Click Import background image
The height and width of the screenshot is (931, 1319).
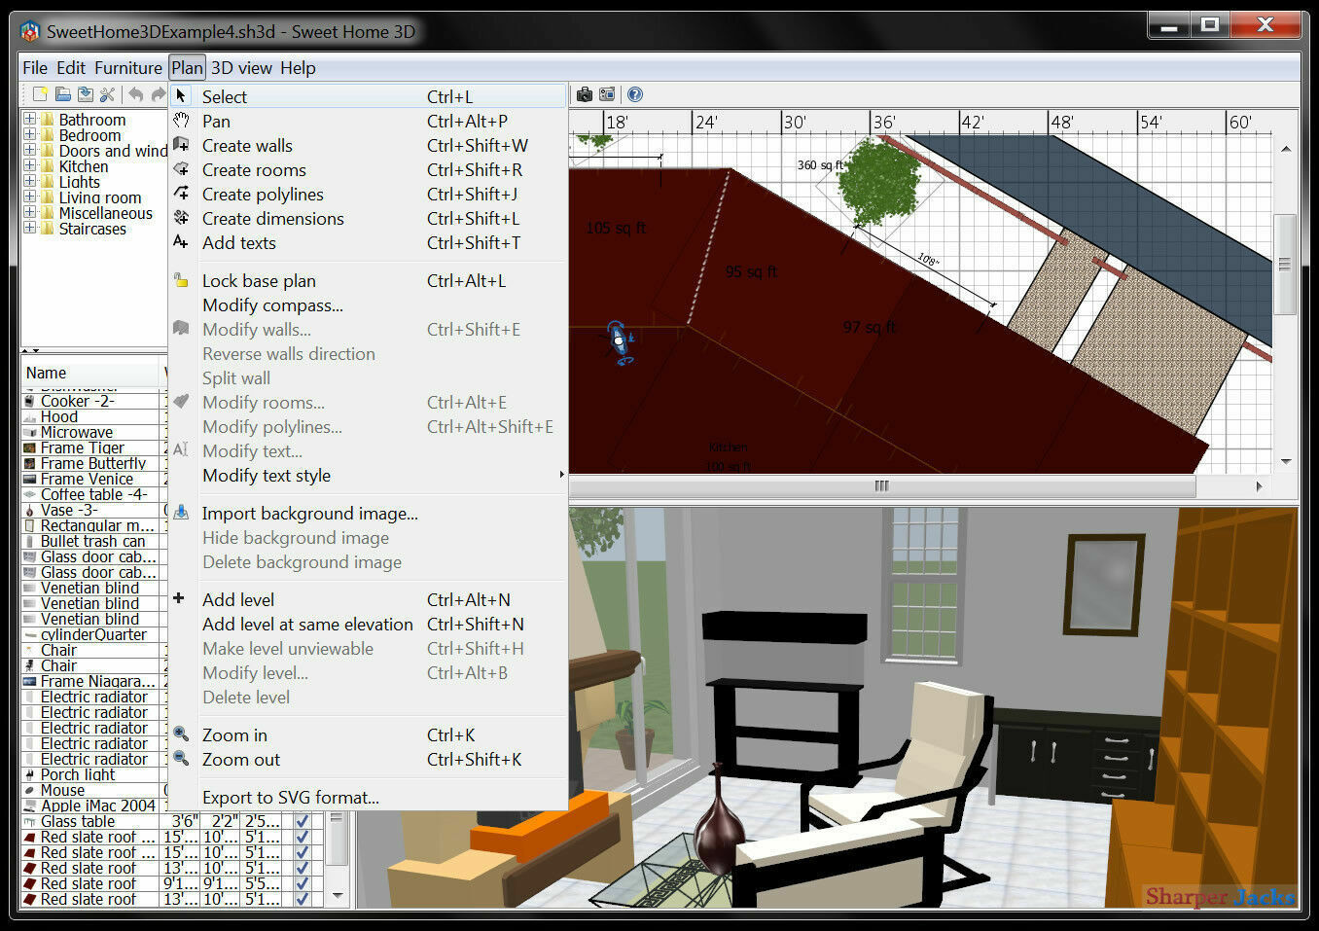click(x=368, y=513)
